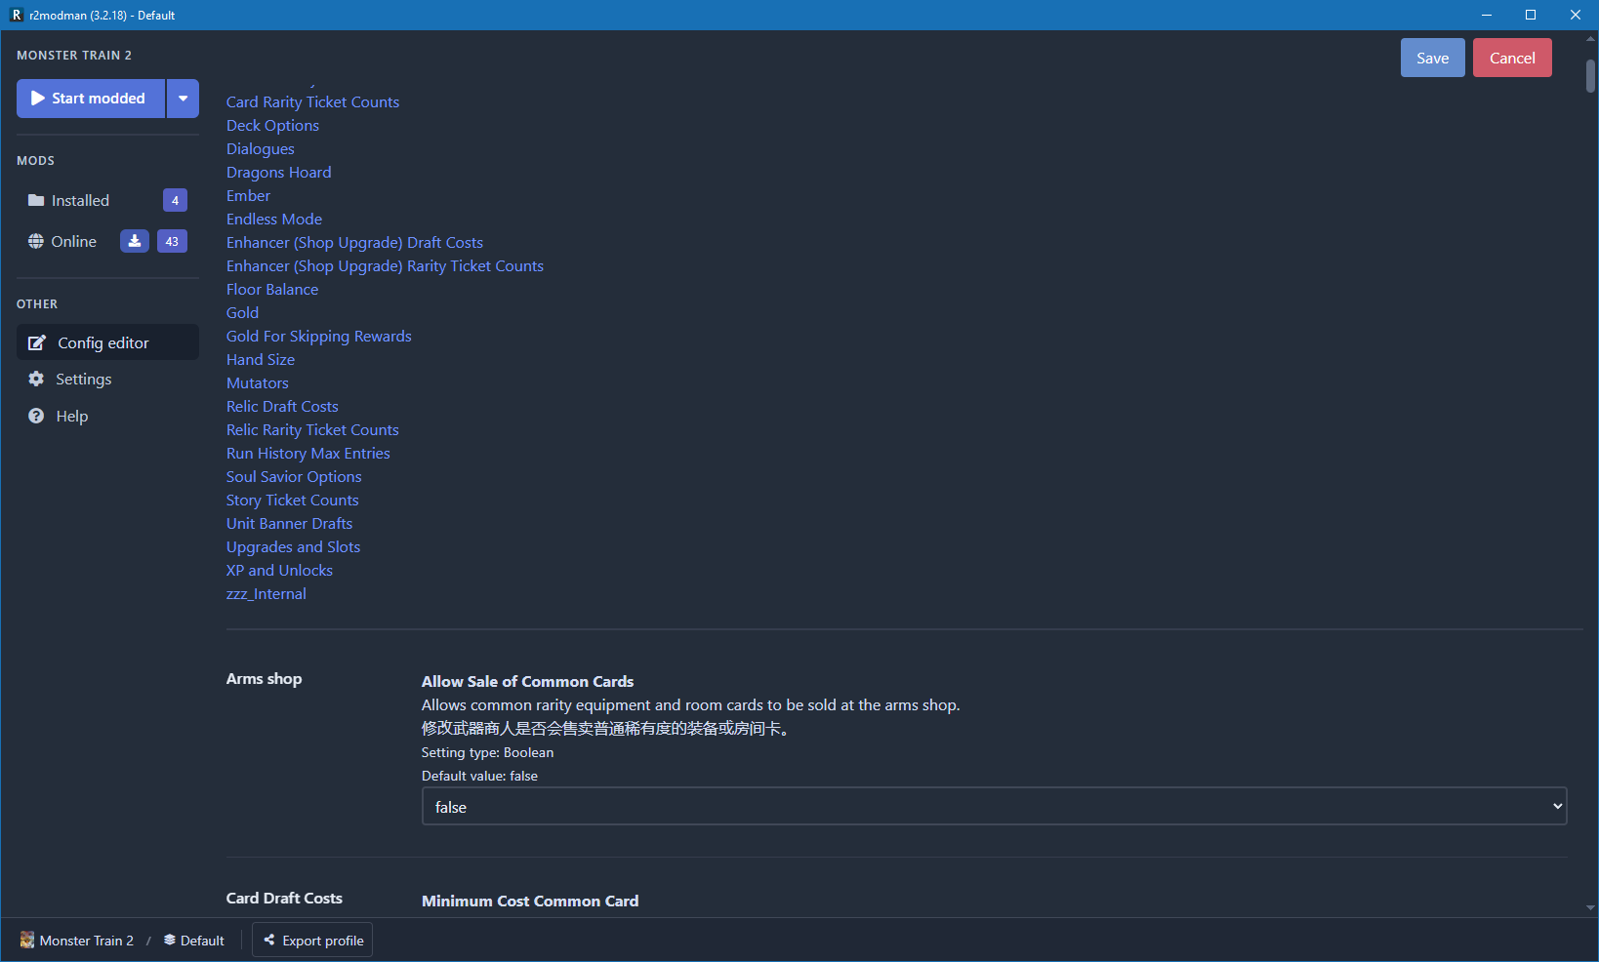Jump to Floor Balance section

click(x=272, y=289)
